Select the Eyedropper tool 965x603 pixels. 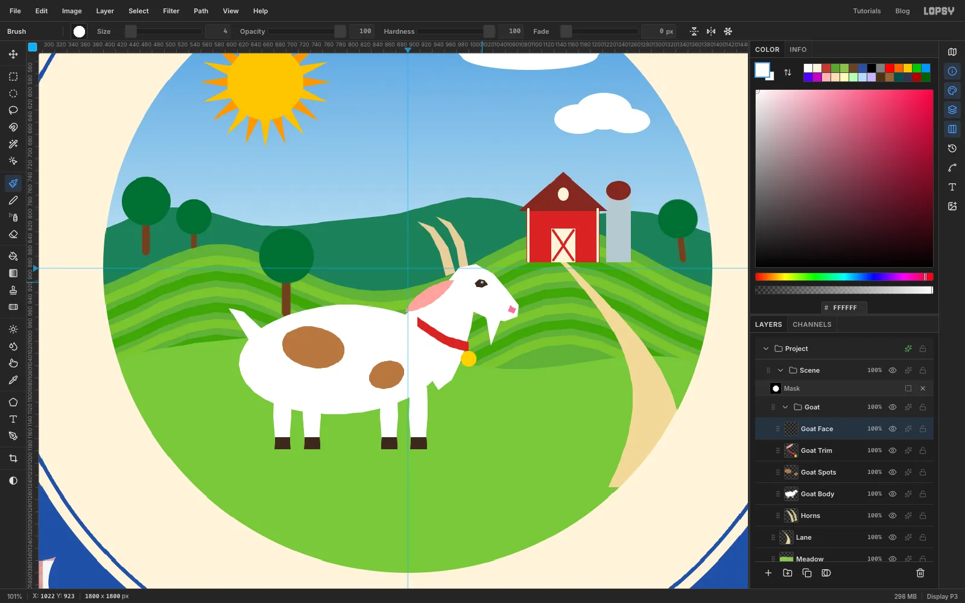(13, 380)
